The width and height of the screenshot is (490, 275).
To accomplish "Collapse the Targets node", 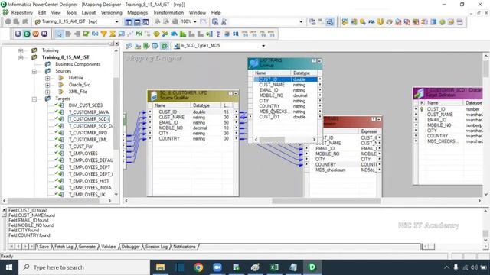I will (x=34, y=99).
